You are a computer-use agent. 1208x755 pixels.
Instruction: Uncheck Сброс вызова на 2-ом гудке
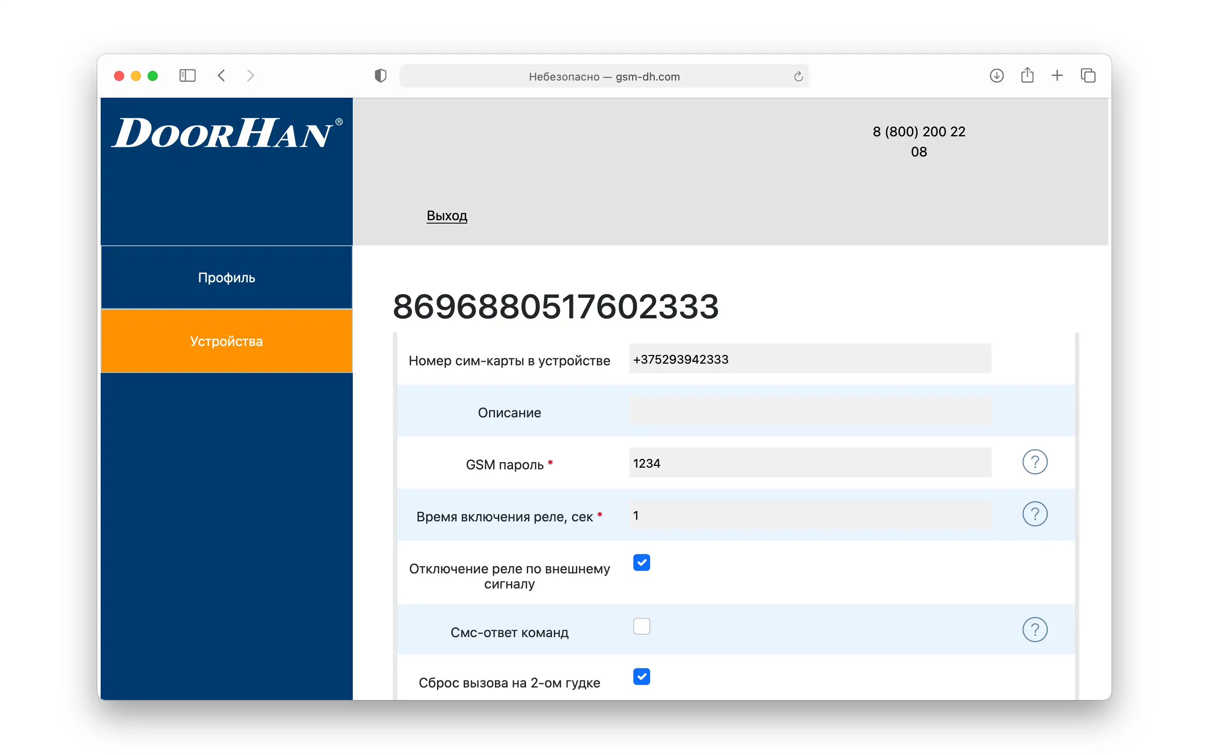[x=641, y=677]
